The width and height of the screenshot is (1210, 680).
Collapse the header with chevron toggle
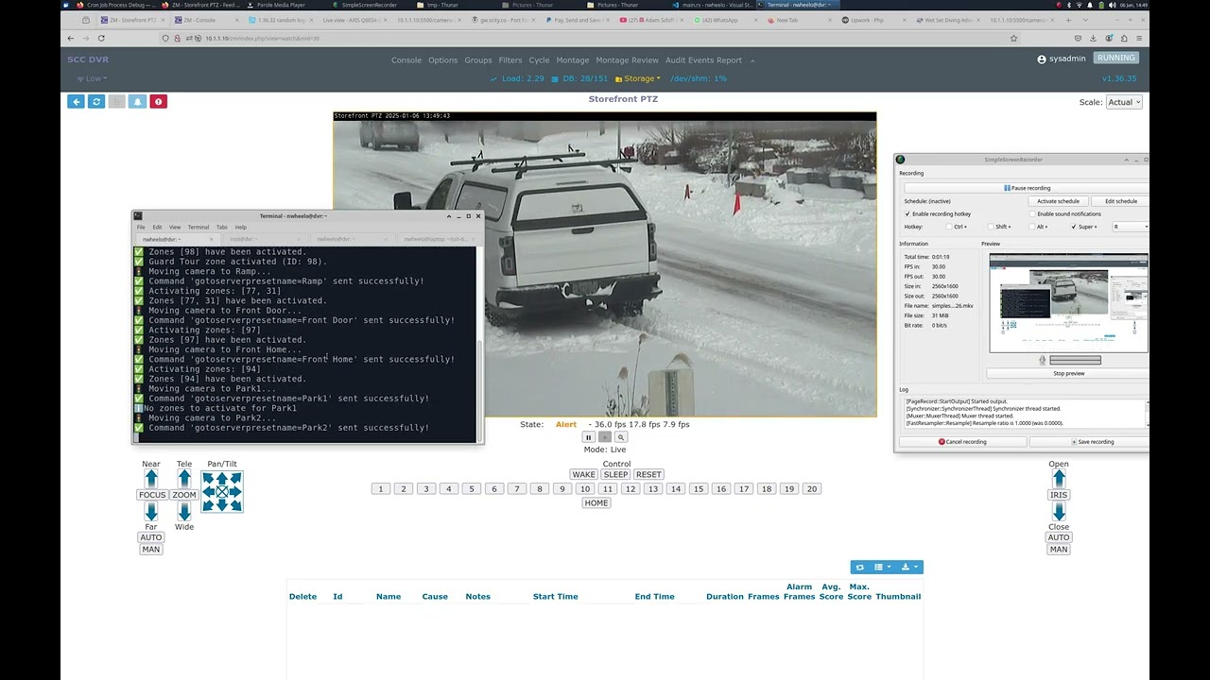[753, 60]
